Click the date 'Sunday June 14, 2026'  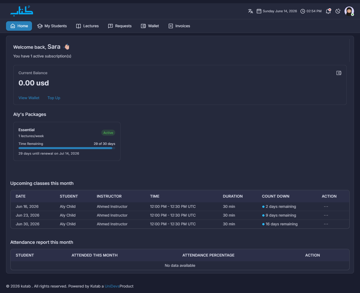click(x=280, y=11)
